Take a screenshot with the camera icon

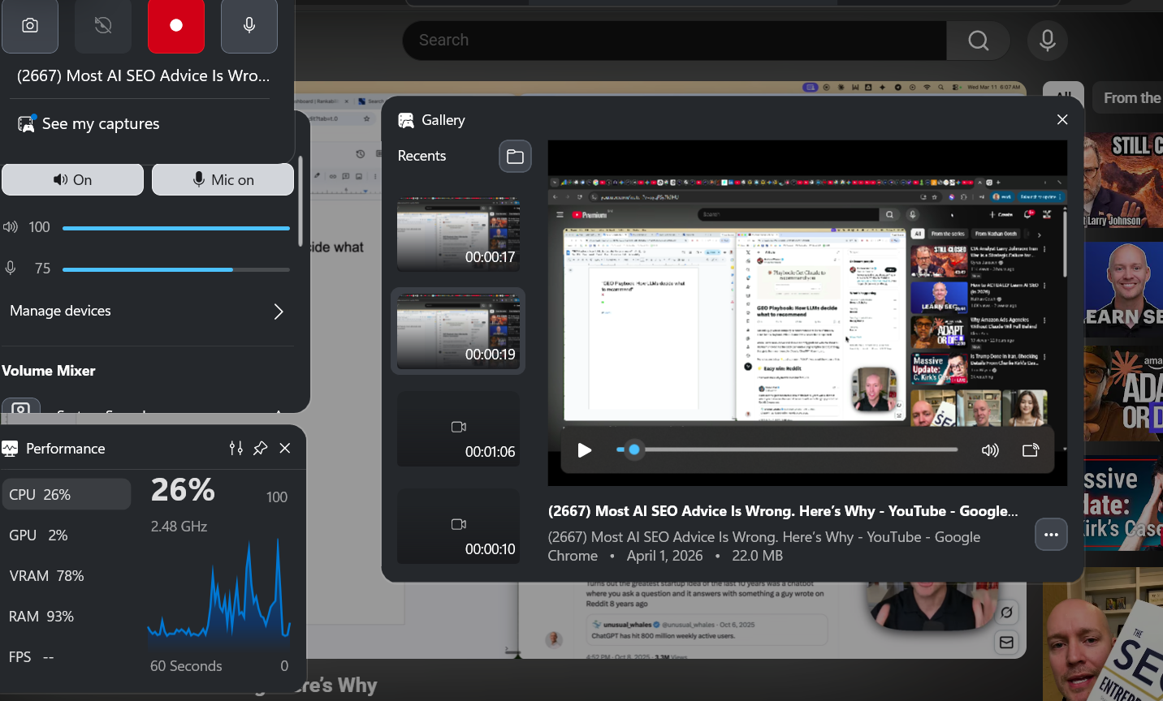[30, 25]
